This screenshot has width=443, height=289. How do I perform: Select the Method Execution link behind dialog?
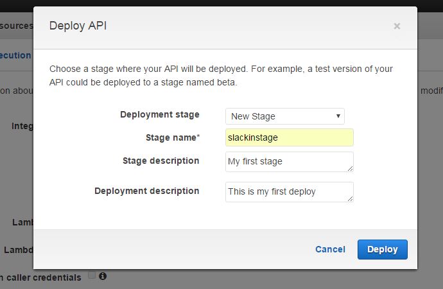pyautogui.click(x=15, y=55)
